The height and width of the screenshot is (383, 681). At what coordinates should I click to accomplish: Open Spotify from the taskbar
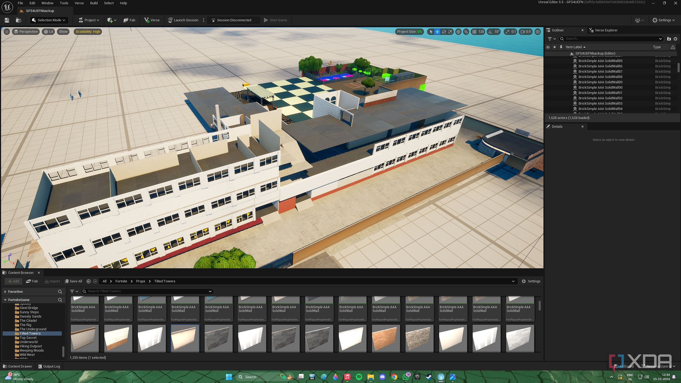click(359, 377)
